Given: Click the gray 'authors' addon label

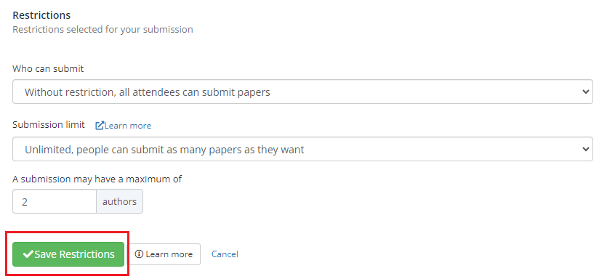Looking at the screenshot, I should (119, 201).
